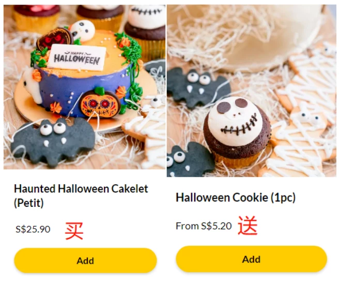
Task: Add Halloween Cookie (1pc) to cart
Action: (x=252, y=259)
